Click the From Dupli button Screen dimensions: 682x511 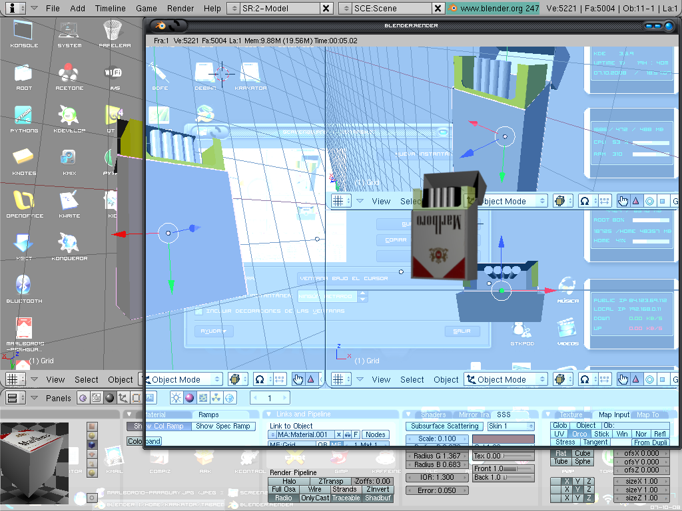[x=650, y=442]
